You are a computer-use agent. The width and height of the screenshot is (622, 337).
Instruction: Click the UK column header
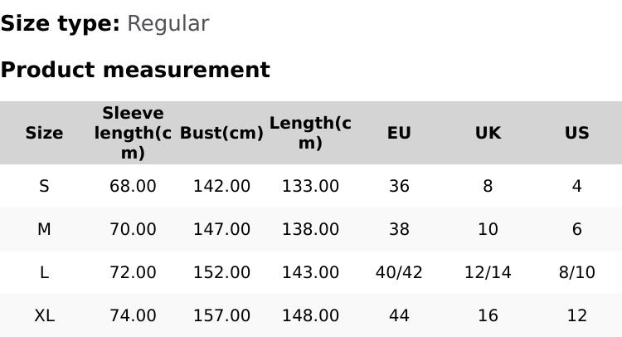(488, 133)
